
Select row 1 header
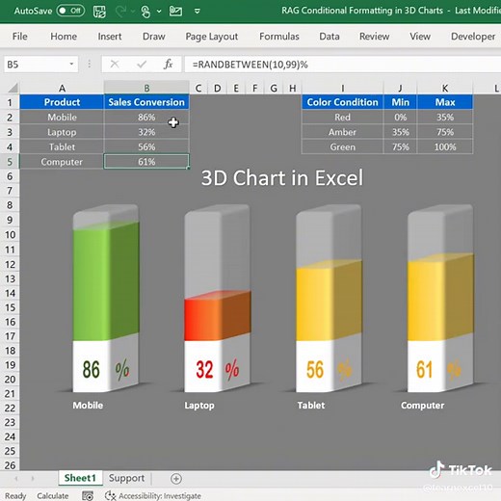[x=10, y=102]
